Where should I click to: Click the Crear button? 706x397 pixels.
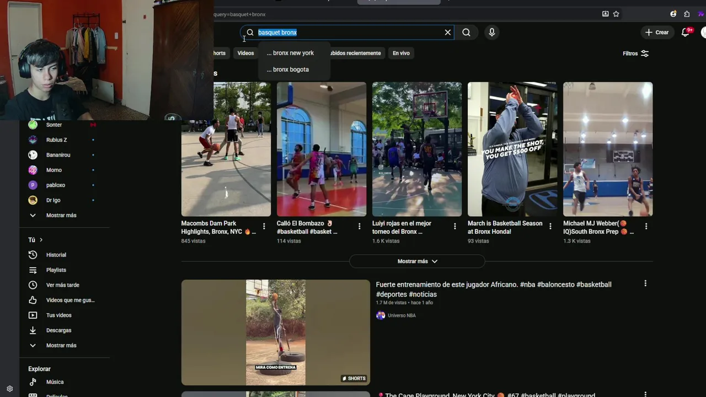coord(657,33)
